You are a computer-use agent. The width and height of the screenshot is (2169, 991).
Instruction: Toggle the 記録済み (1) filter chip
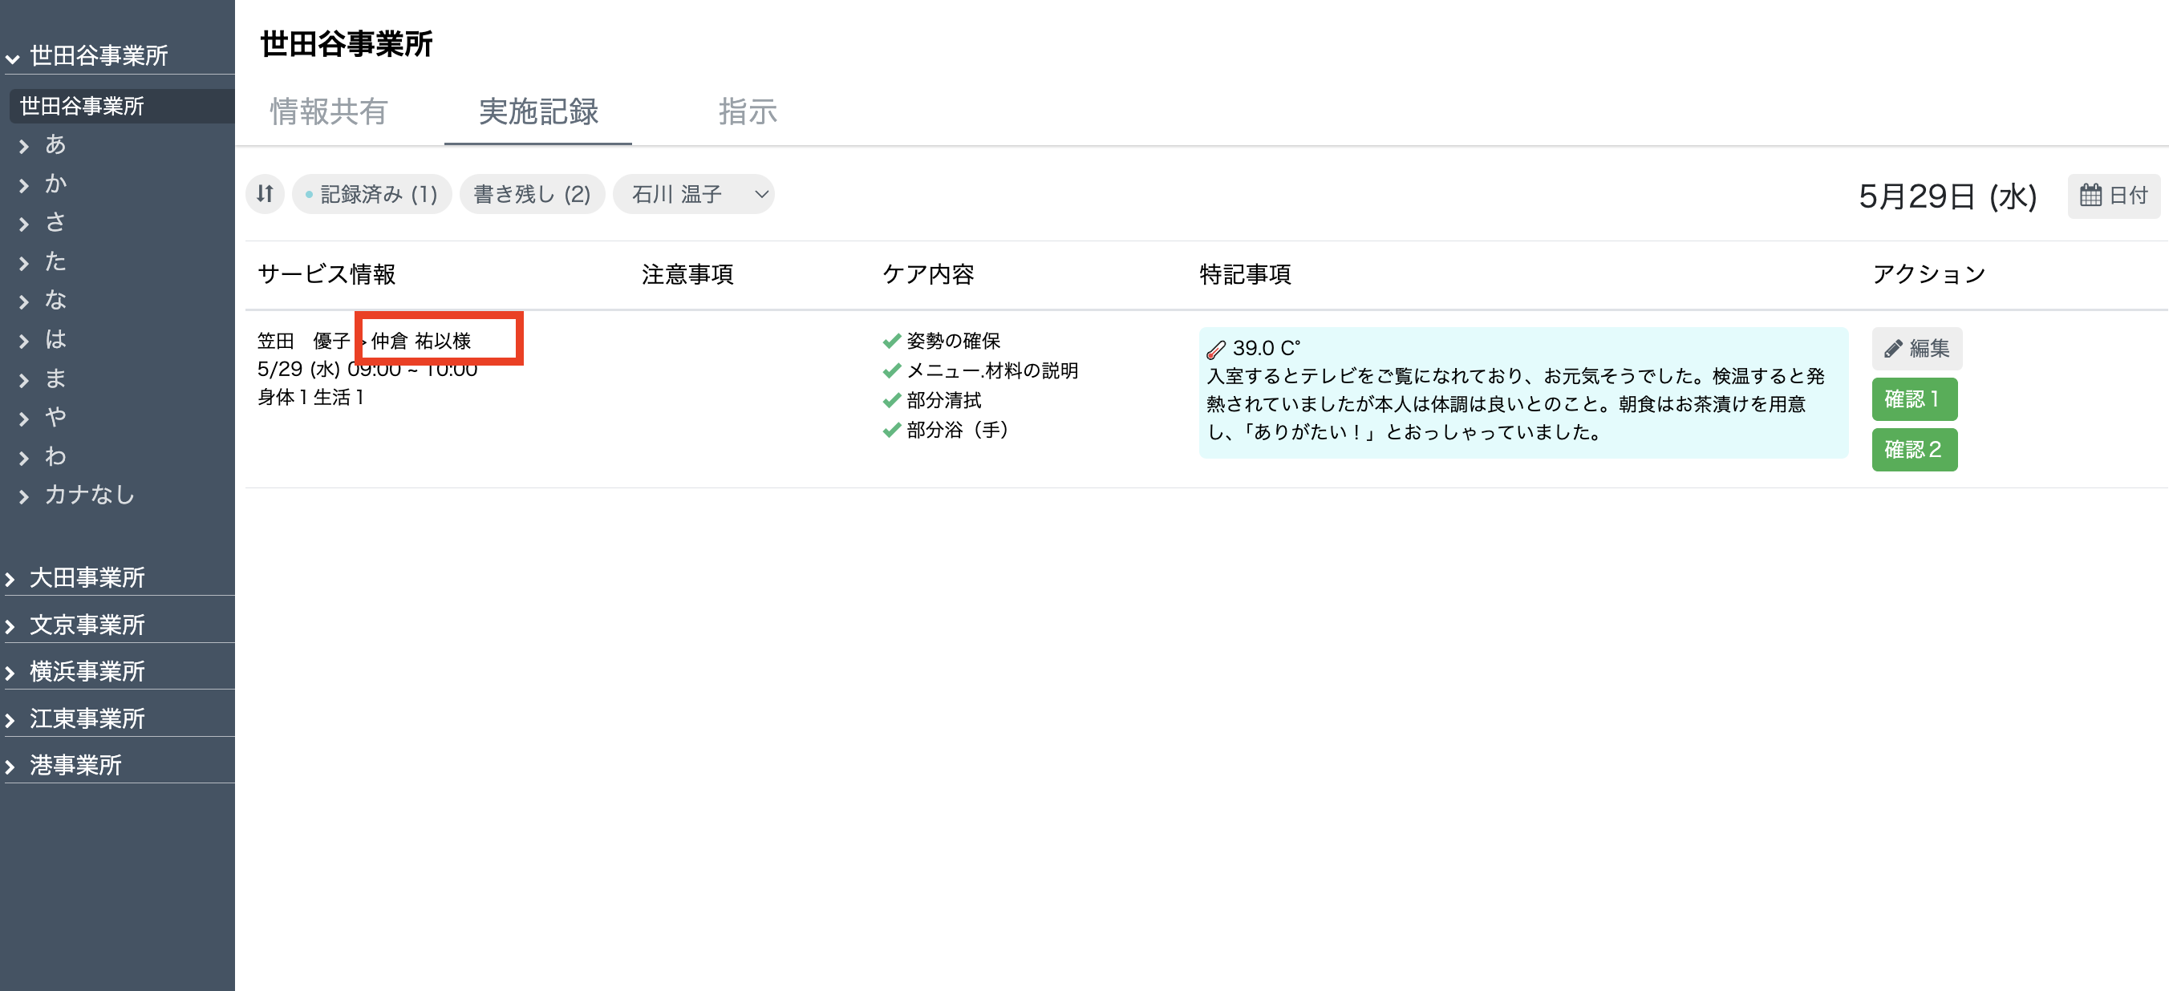pyautogui.click(x=371, y=194)
